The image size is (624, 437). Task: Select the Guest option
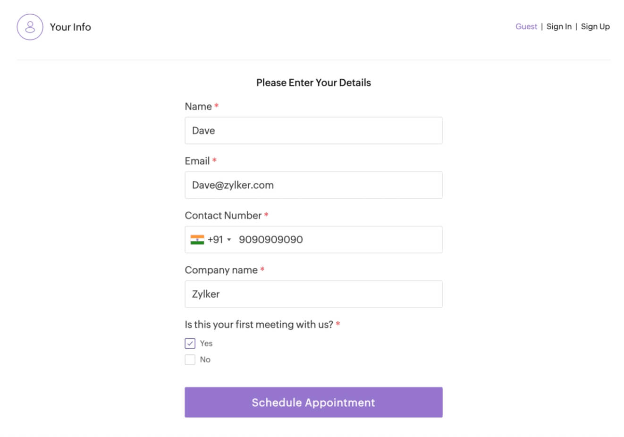tap(526, 27)
